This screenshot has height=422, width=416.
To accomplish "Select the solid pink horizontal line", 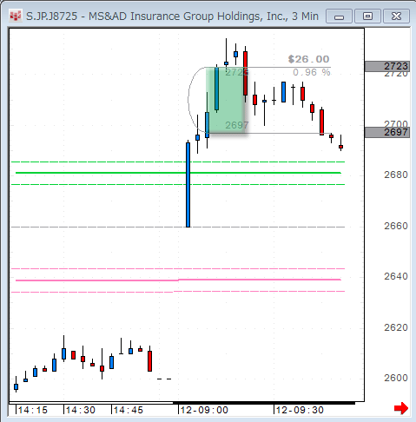I will click(178, 280).
